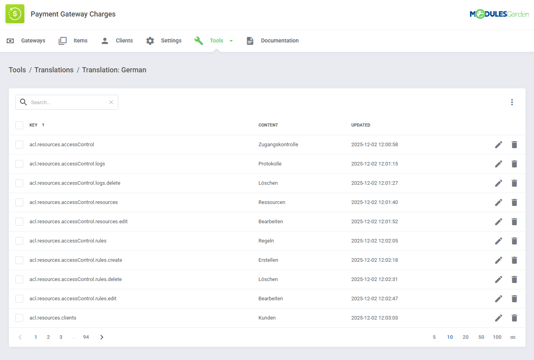Select the Items copy icon in navigation
Screen dimensions: 534x360
point(62,40)
